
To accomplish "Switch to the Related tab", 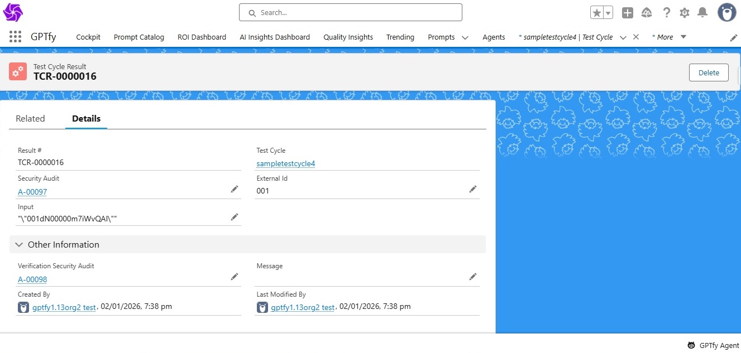I will pyautogui.click(x=30, y=118).
